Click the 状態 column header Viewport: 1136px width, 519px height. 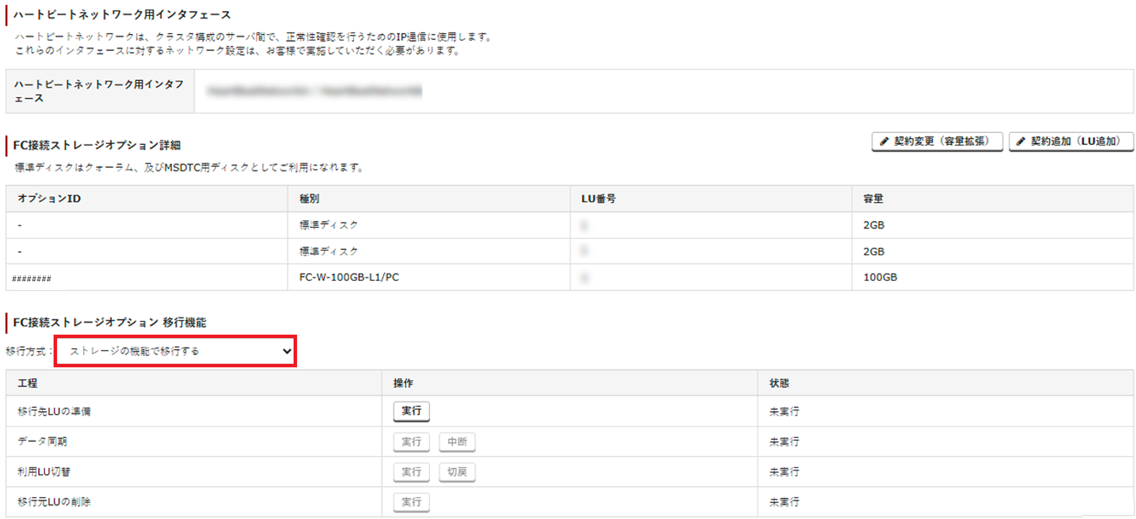point(779,383)
